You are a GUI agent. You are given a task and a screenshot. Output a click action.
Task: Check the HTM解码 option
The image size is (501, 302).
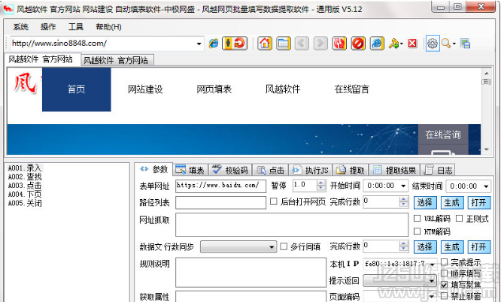coord(417,231)
